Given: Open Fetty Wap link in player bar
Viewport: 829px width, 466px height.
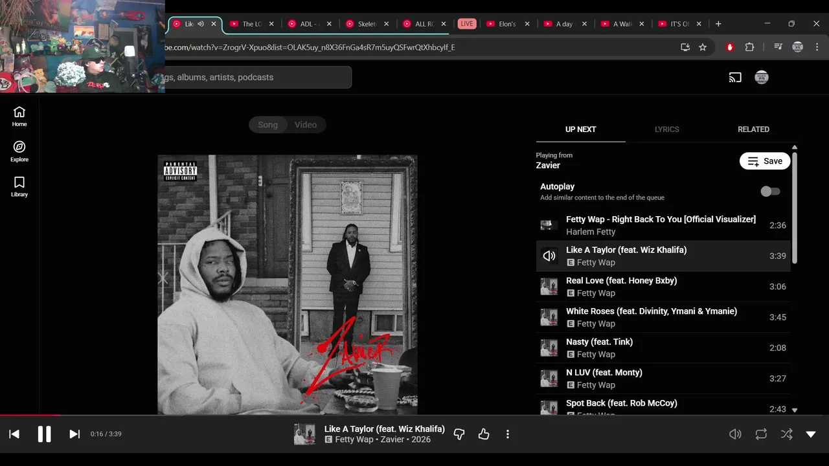Looking at the screenshot, I should click(354, 439).
